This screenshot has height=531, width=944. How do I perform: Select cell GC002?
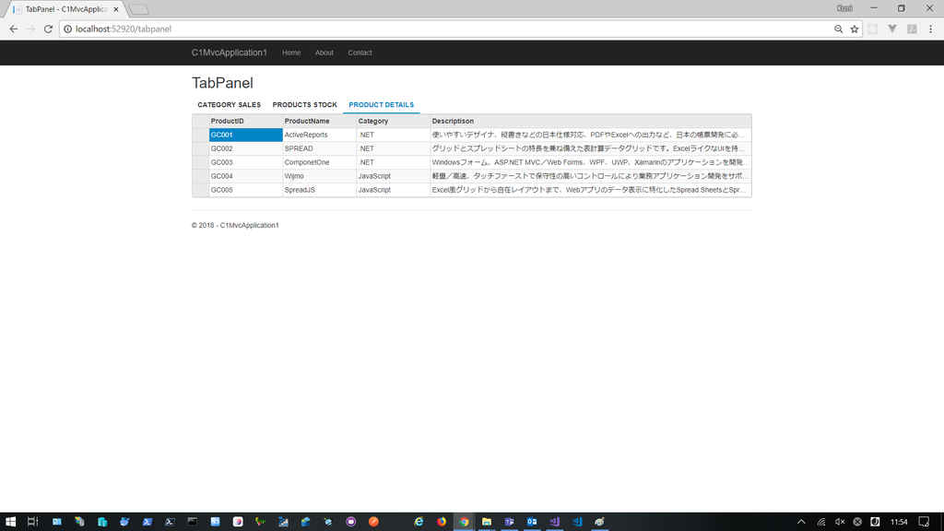[245, 148]
